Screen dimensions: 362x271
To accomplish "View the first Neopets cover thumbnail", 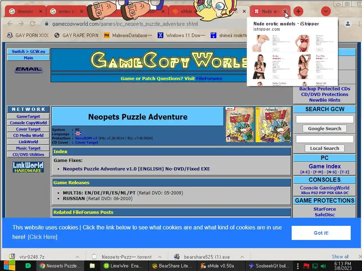I will coord(240,125).
